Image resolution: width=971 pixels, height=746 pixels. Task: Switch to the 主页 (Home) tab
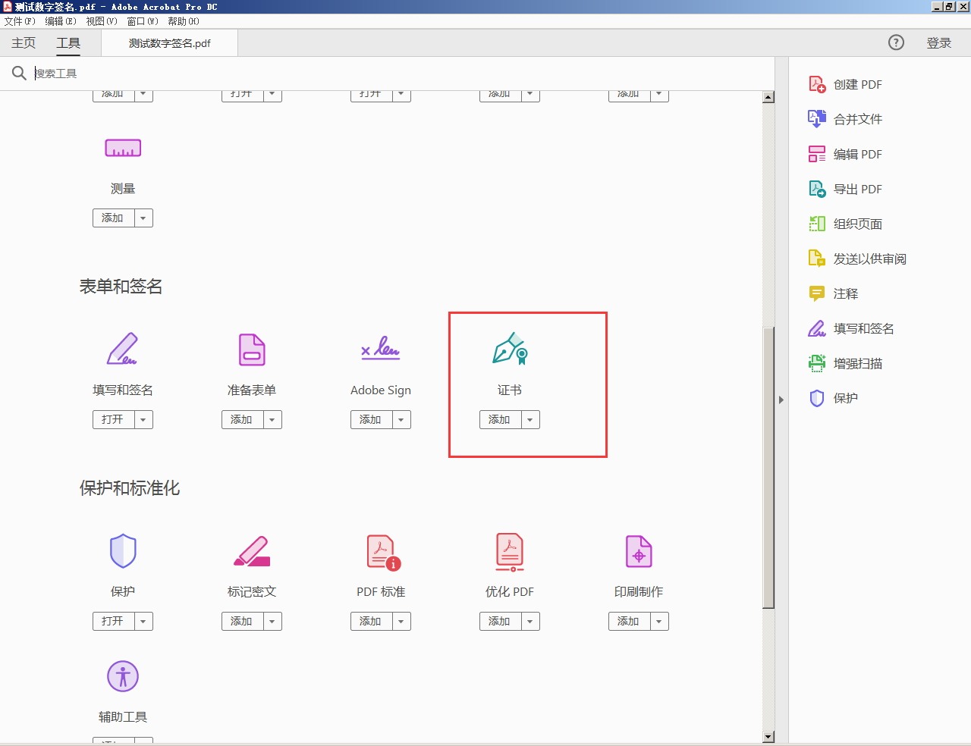point(24,43)
